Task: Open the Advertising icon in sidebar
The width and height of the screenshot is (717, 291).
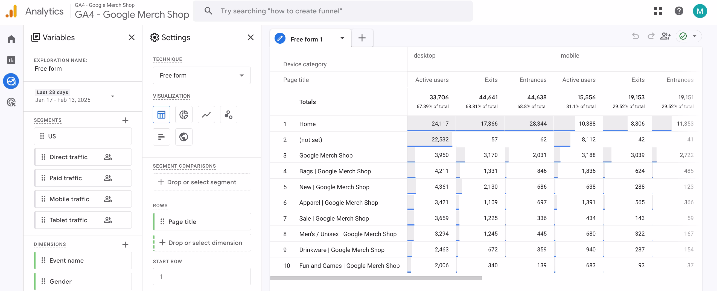Action: (x=11, y=102)
